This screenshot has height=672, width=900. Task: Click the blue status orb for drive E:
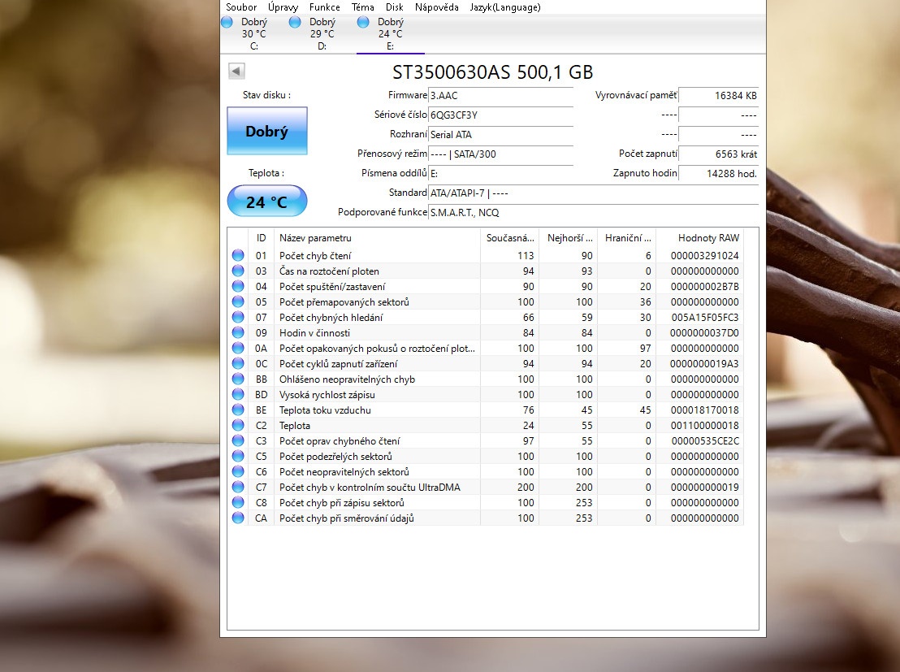363,22
